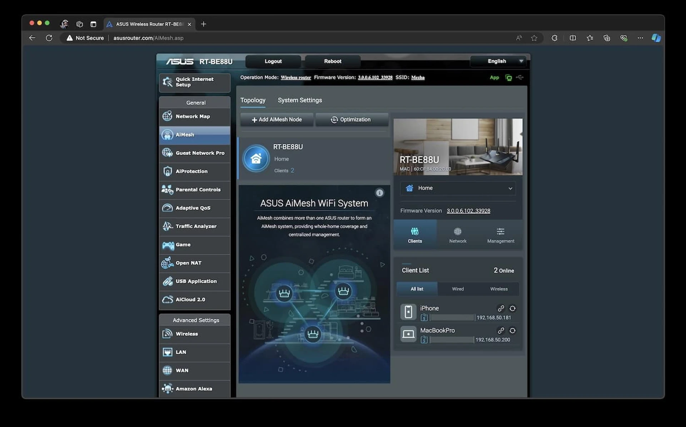Click the MacBookPro signal bar
Screen dimensions: 686x427
click(452, 340)
